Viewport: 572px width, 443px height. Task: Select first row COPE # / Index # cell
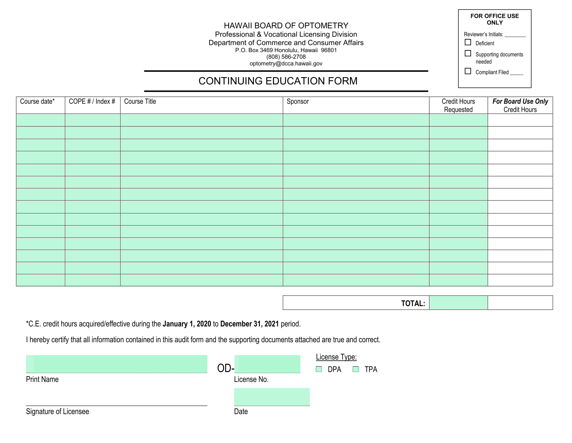click(93, 120)
